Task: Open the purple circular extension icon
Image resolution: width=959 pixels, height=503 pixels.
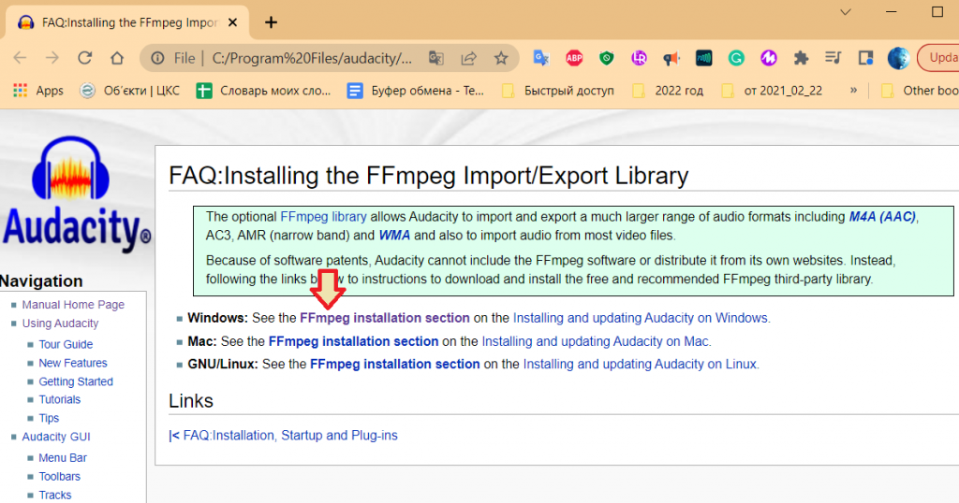Action: coord(639,58)
